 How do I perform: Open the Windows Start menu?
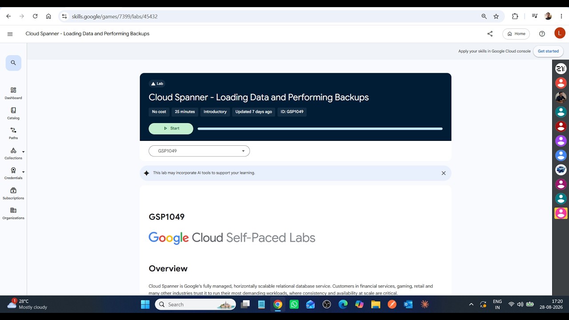tap(145, 304)
